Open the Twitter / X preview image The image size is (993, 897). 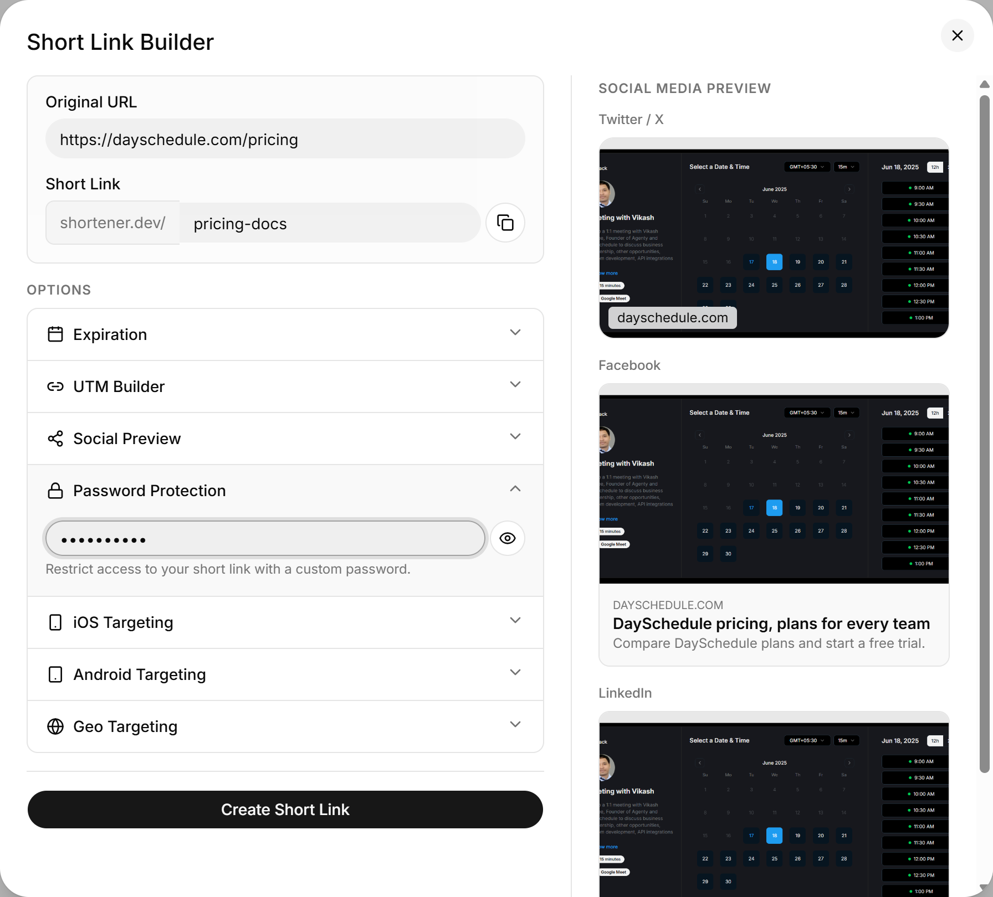(x=774, y=238)
